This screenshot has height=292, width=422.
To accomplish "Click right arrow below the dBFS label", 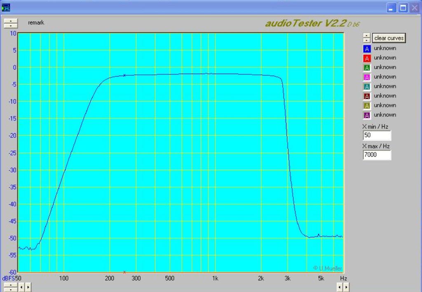I will point(28,287).
